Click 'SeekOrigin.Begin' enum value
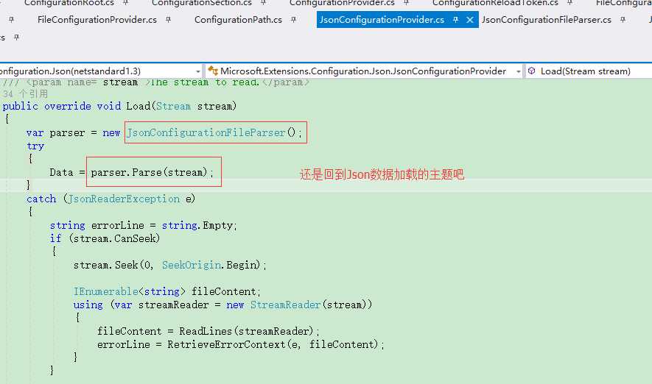The height and width of the screenshot is (384, 652). tap(211, 265)
